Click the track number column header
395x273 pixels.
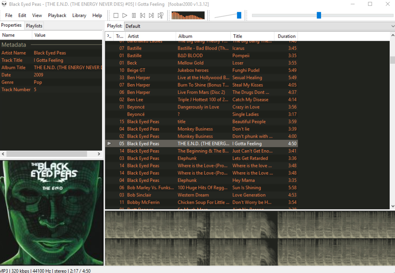click(119, 36)
